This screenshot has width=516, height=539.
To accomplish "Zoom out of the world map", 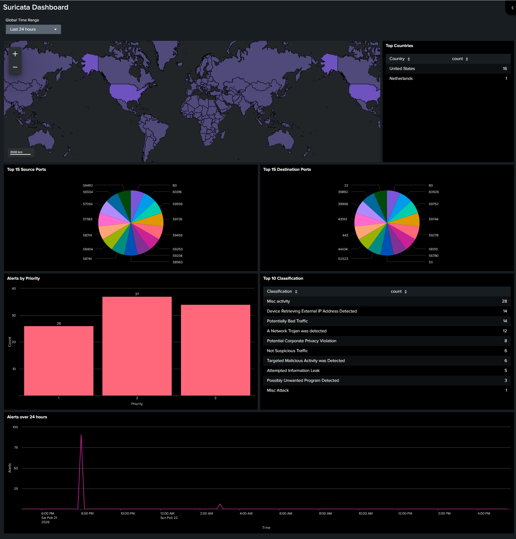I will [x=15, y=67].
